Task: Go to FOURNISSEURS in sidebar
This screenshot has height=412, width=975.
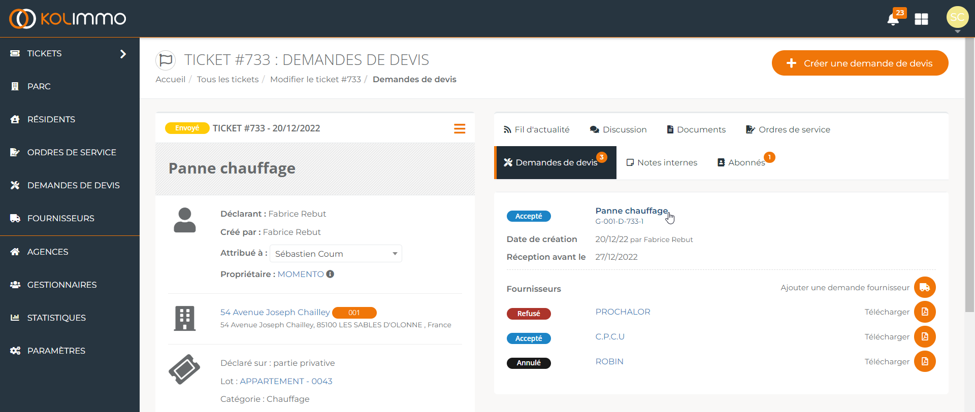Action: [x=60, y=218]
